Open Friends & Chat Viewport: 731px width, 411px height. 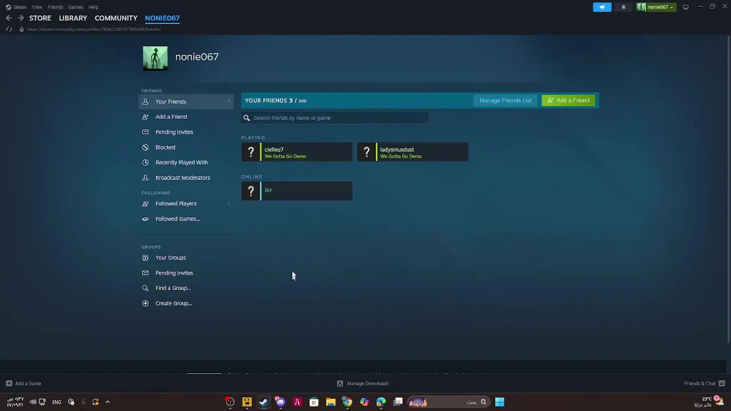(704, 384)
